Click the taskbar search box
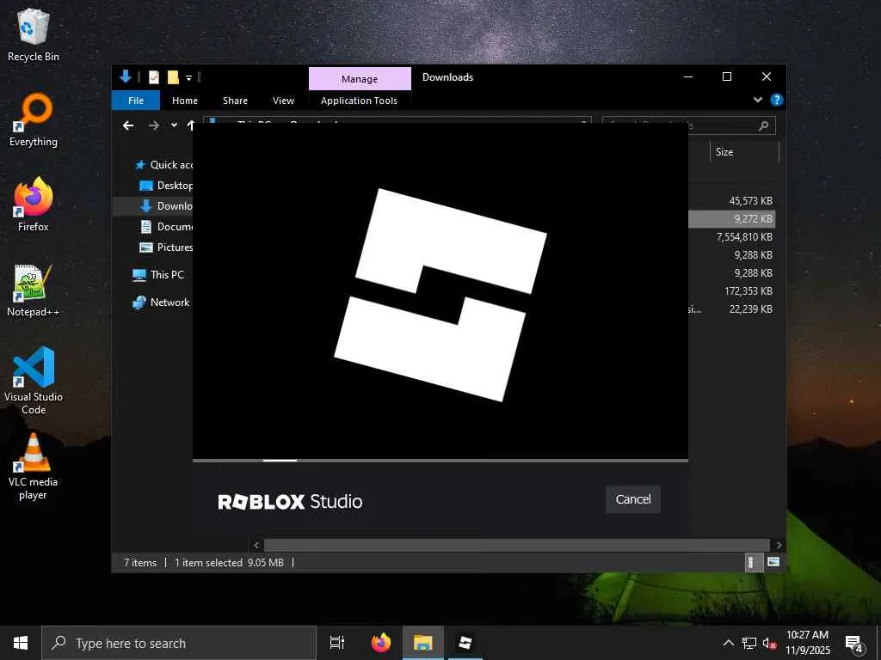The width and height of the screenshot is (881, 660). click(x=179, y=643)
